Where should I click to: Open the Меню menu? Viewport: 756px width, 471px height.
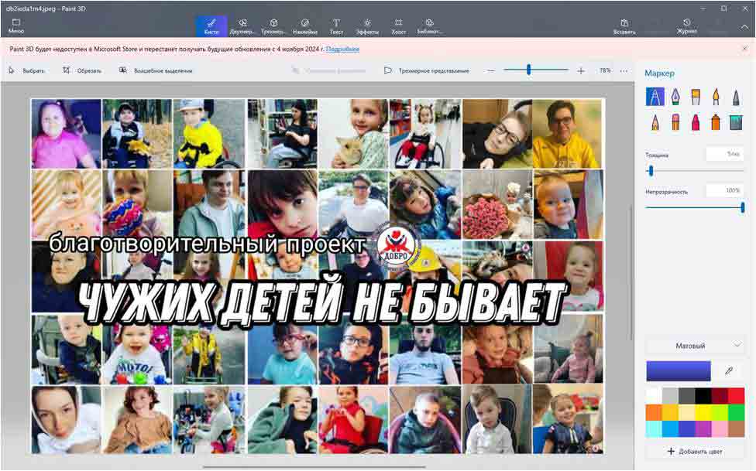coord(15,24)
